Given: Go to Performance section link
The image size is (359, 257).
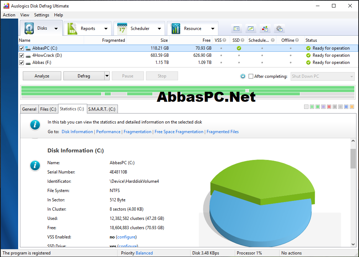Looking at the screenshot, I should [108, 132].
